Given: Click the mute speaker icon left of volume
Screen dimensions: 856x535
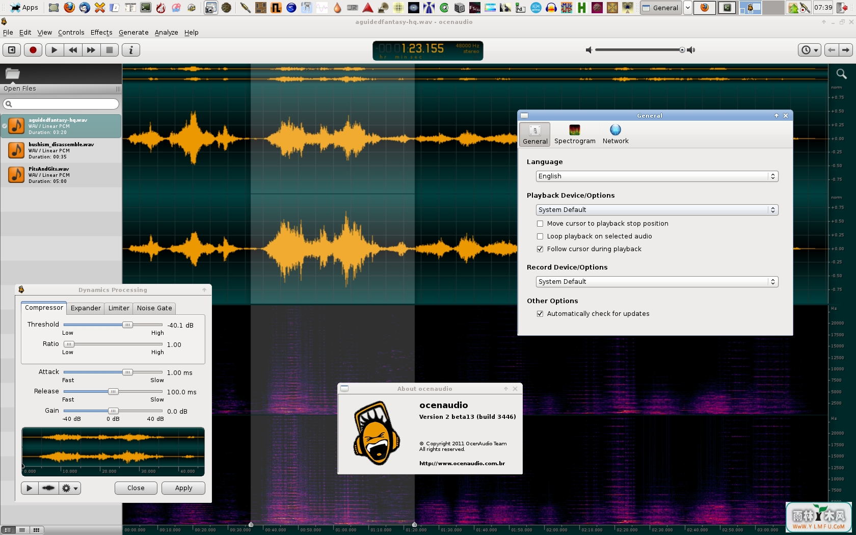Looking at the screenshot, I should (589, 50).
